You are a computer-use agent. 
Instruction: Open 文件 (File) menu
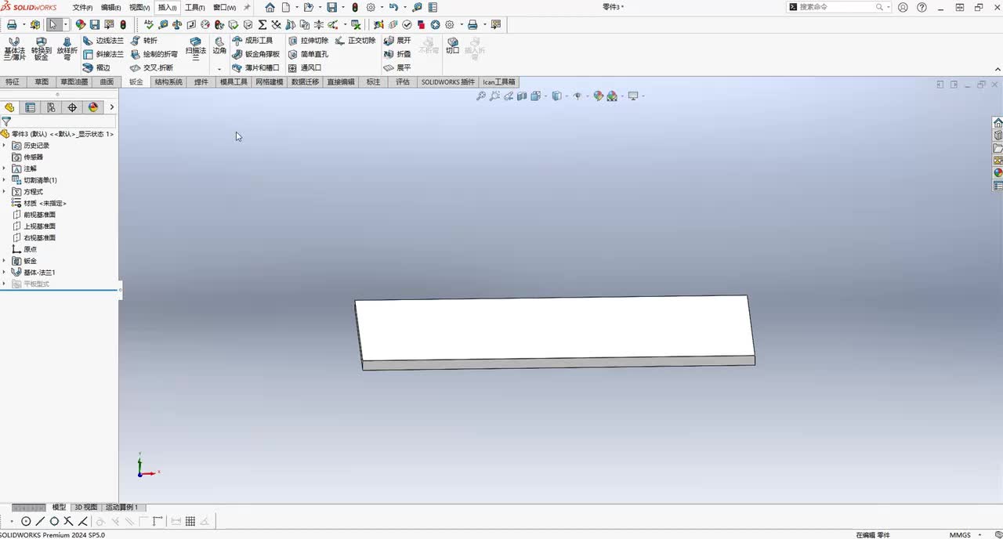82,7
